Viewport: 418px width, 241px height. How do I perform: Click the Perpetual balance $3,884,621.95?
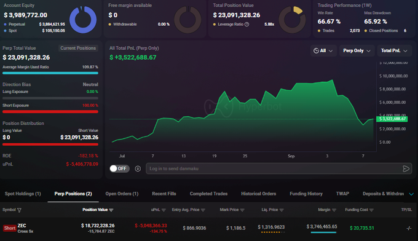pyautogui.click(x=52, y=24)
